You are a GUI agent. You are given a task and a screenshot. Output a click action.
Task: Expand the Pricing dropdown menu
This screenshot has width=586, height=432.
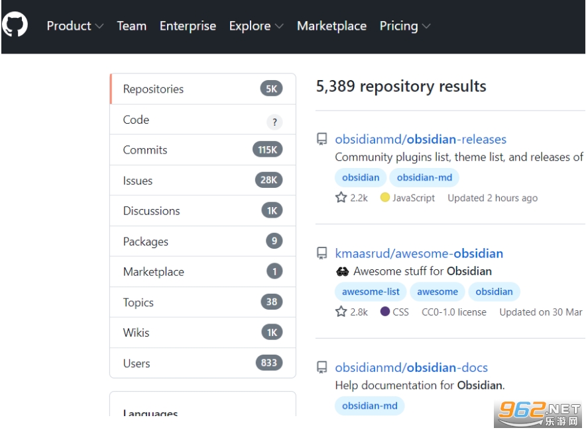(x=405, y=26)
